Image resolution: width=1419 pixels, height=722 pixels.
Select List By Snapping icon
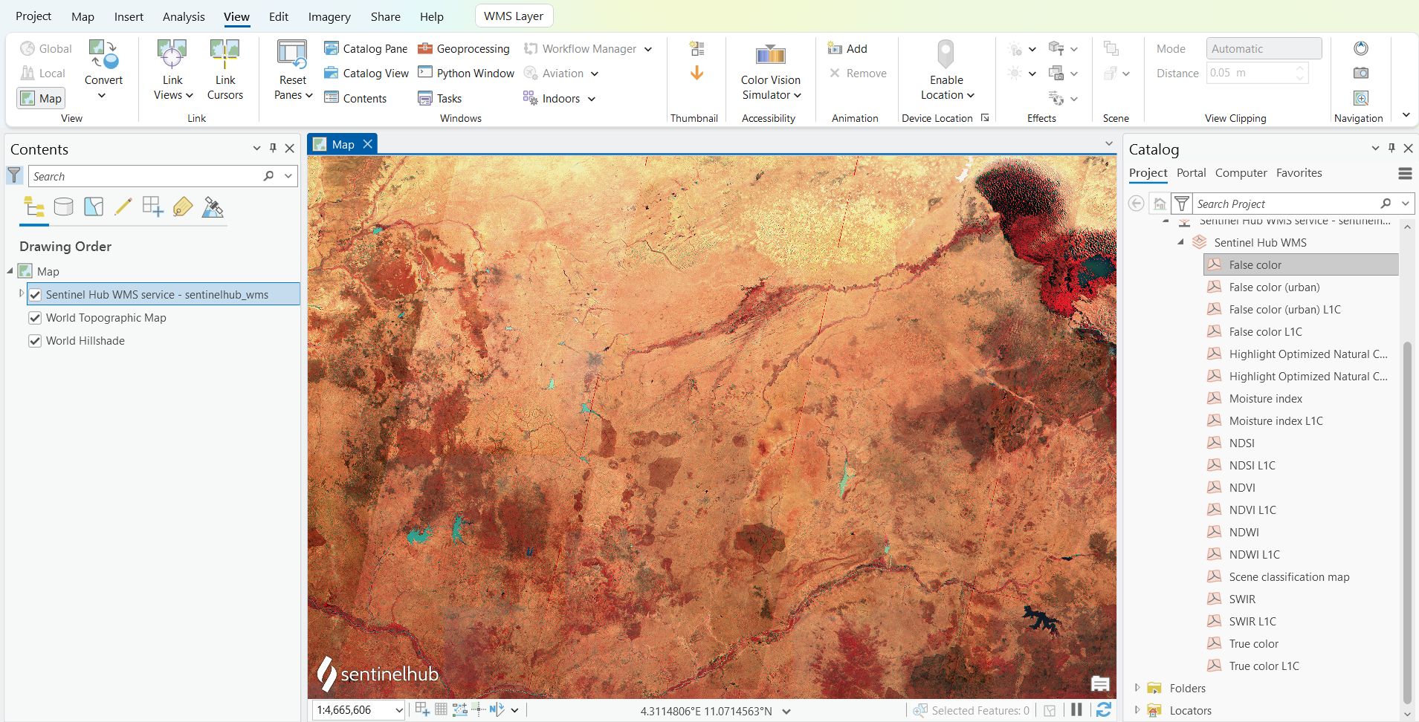(153, 206)
